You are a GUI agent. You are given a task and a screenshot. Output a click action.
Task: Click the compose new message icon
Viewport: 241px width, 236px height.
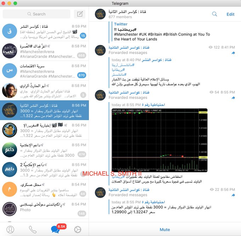[80, 14]
